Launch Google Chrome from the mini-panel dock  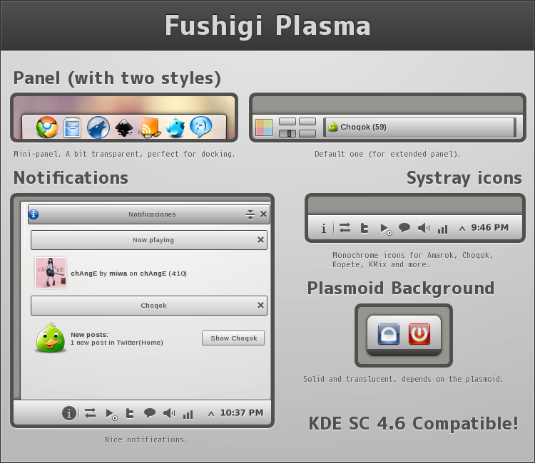[47, 128]
